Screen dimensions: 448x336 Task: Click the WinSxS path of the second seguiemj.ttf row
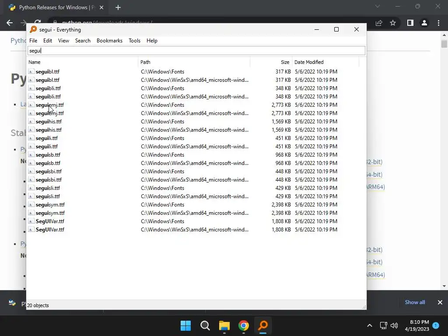tap(195, 113)
